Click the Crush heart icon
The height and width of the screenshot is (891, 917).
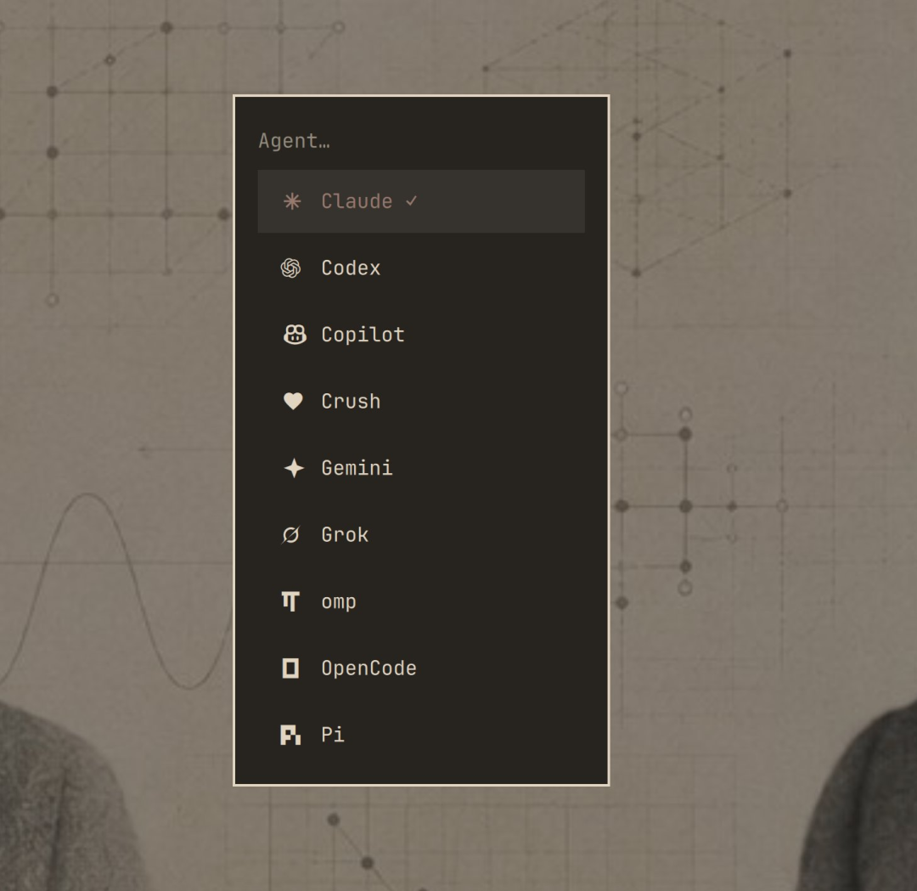coord(293,401)
